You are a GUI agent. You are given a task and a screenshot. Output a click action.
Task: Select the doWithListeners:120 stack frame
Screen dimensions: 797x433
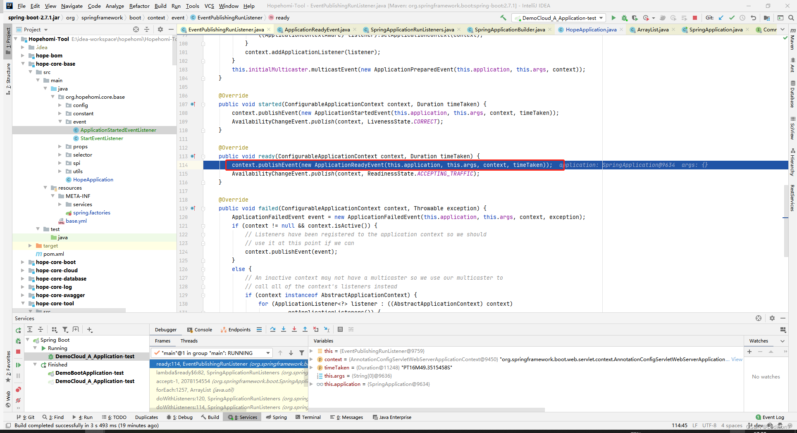[229, 398]
